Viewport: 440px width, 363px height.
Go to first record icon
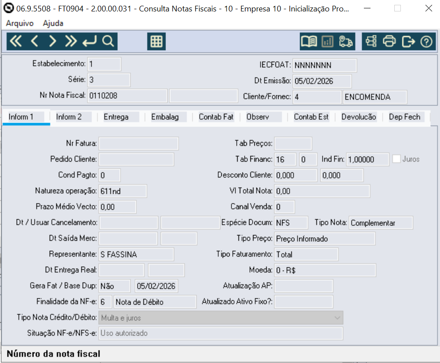pyautogui.click(x=16, y=41)
